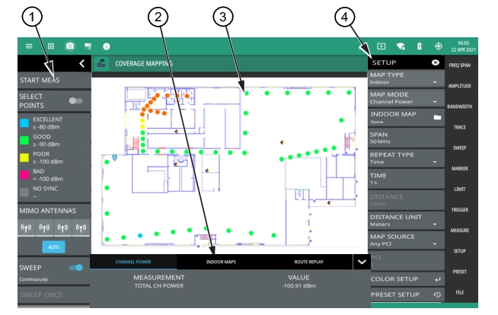Viewport: 498px width, 315px height.
Task: Take a screenshot with camera icon
Action: [70, 46]
